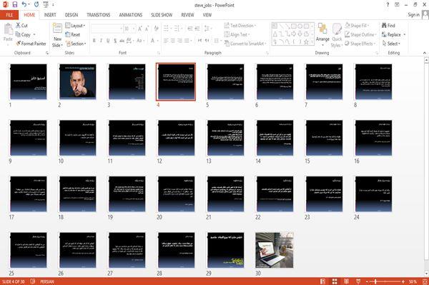Click the Quick Styles icon
The width and height of the screenshot is (429, 285).
(337, 29)
